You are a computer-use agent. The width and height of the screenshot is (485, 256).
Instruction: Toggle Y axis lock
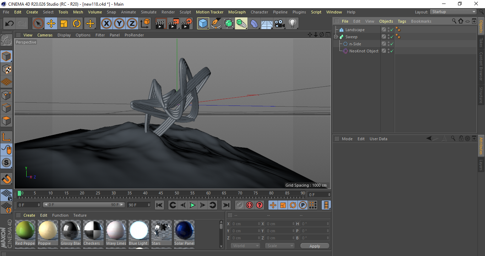(119, 24)
